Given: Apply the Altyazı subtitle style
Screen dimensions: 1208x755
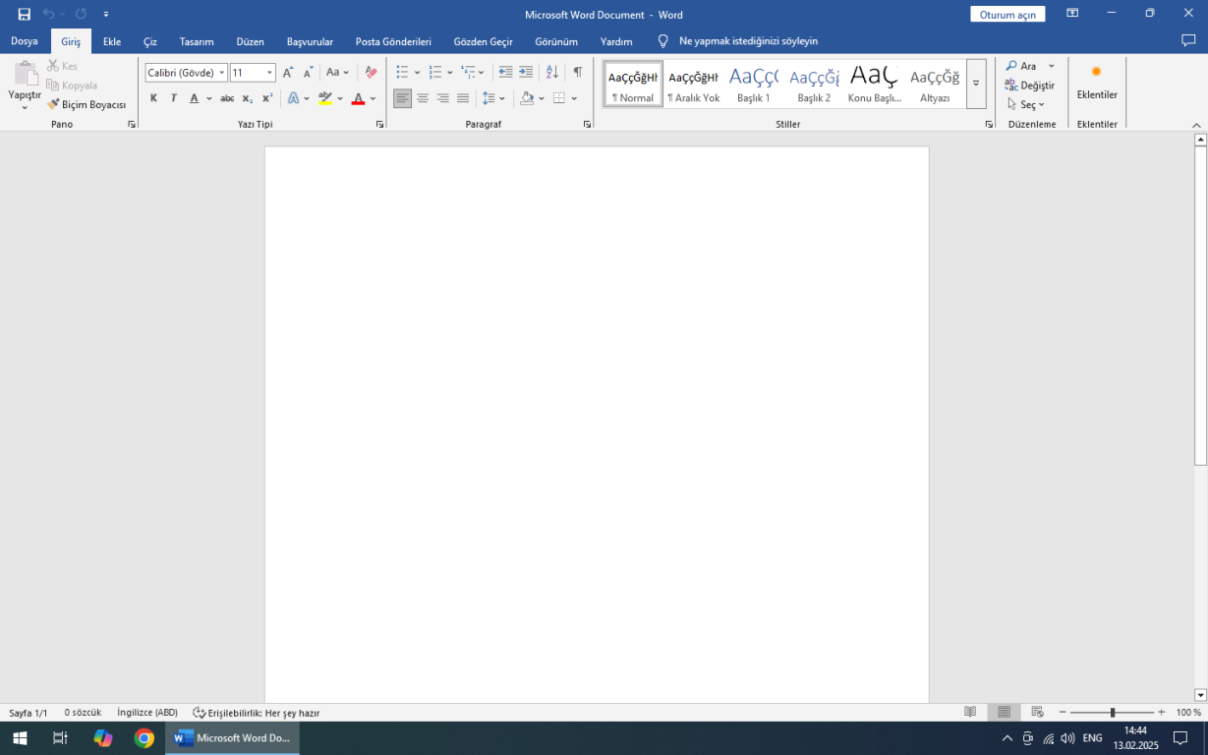Looking at the screenshot, I should (x=935, y=84).
